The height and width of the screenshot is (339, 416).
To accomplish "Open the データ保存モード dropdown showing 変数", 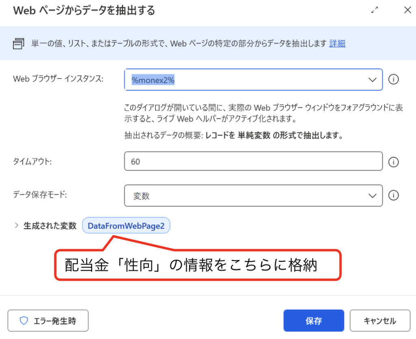I will tap(244, 196).
